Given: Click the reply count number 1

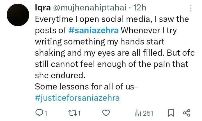Looking at the screenshot, I should pyautogui.click(x=46, y=113).
